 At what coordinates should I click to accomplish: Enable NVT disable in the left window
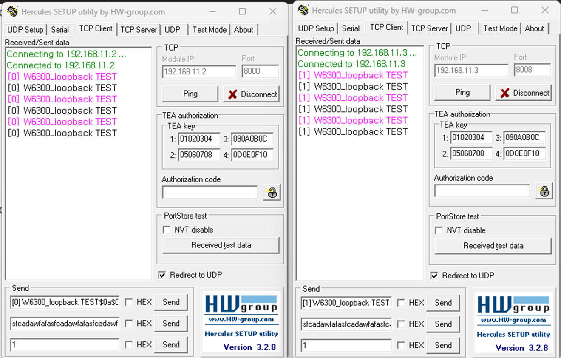point(167,230)
